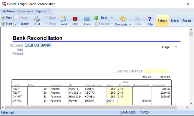The height and width of the screenshot is (116, 194).
Task: Open the Reports menu
Action: coord(41,11)
